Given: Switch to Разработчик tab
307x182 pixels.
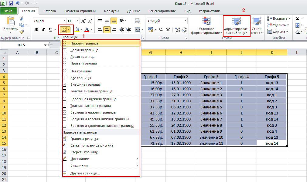Looking at the screenshot, I should [x=209, y=11].
